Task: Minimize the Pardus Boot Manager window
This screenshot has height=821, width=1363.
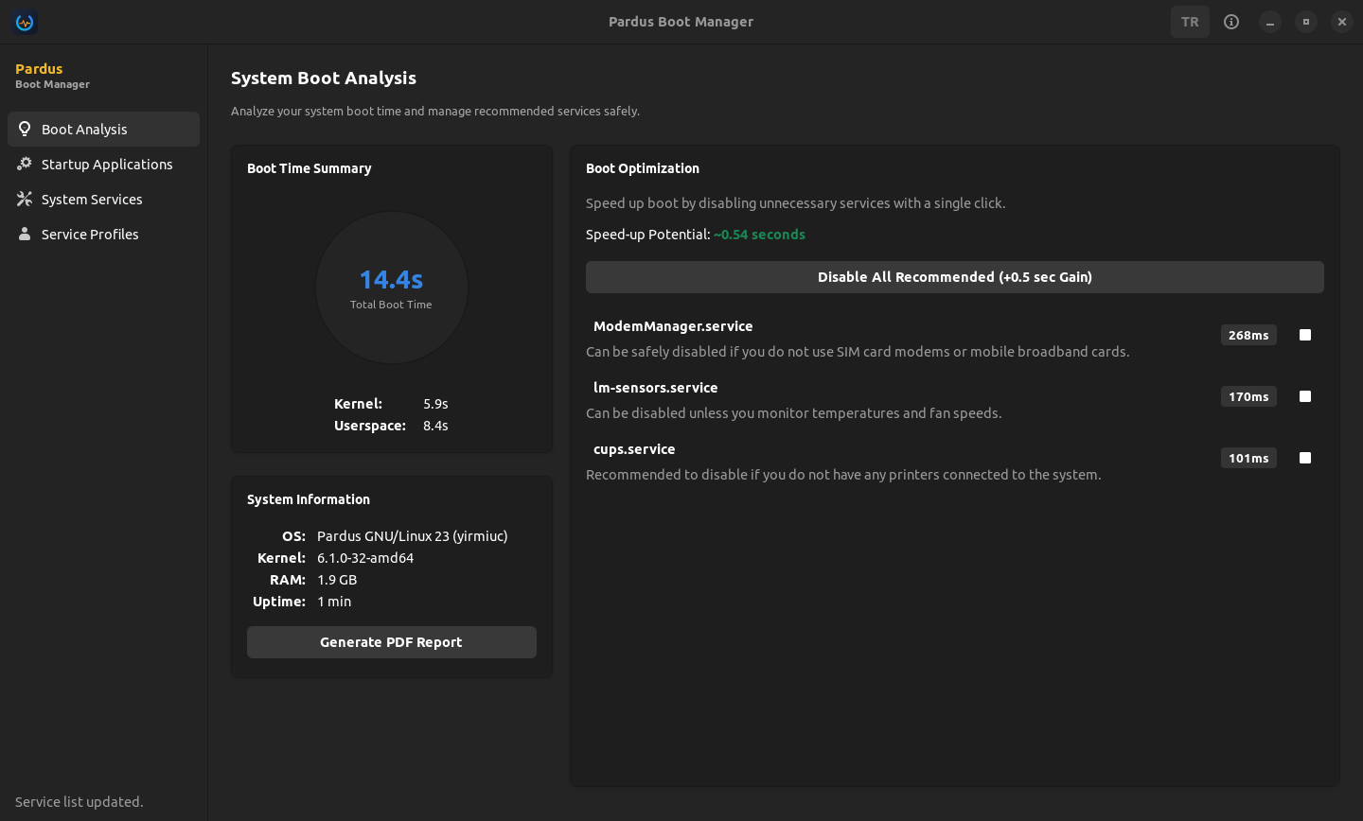Action: point(1270,22)
